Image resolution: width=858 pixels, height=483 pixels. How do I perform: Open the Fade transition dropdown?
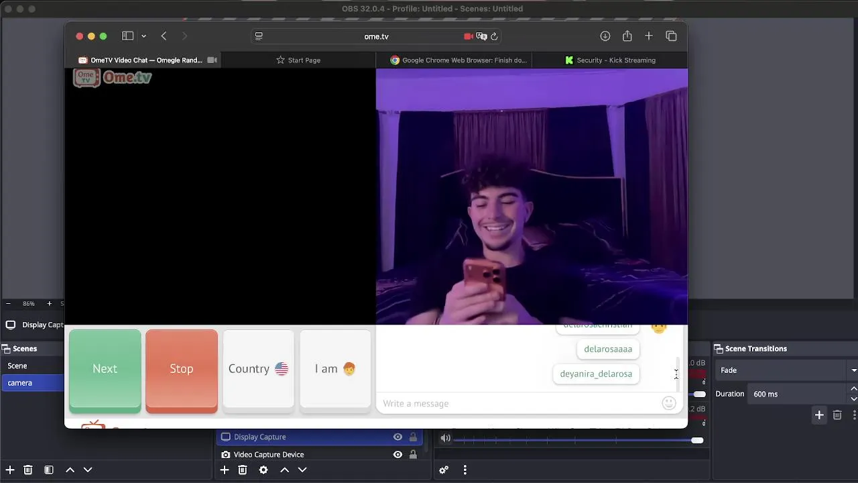click(787, 370)
